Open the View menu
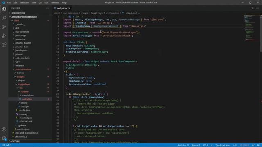262x147 pixels. click(34, 3)
